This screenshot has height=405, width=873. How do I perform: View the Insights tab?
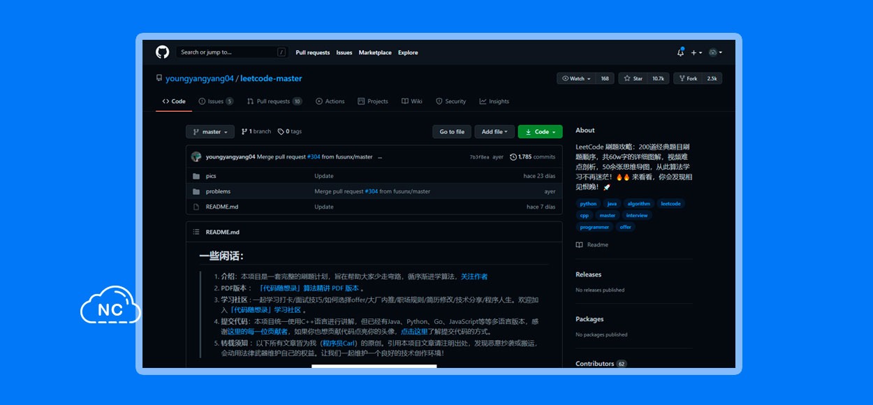tap(494, 101)
